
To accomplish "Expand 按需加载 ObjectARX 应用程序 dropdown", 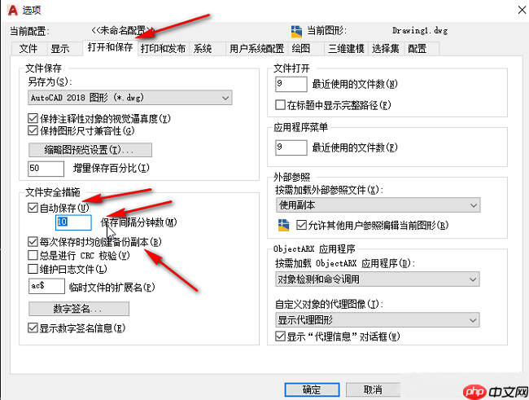I will [x=377, y=279].
